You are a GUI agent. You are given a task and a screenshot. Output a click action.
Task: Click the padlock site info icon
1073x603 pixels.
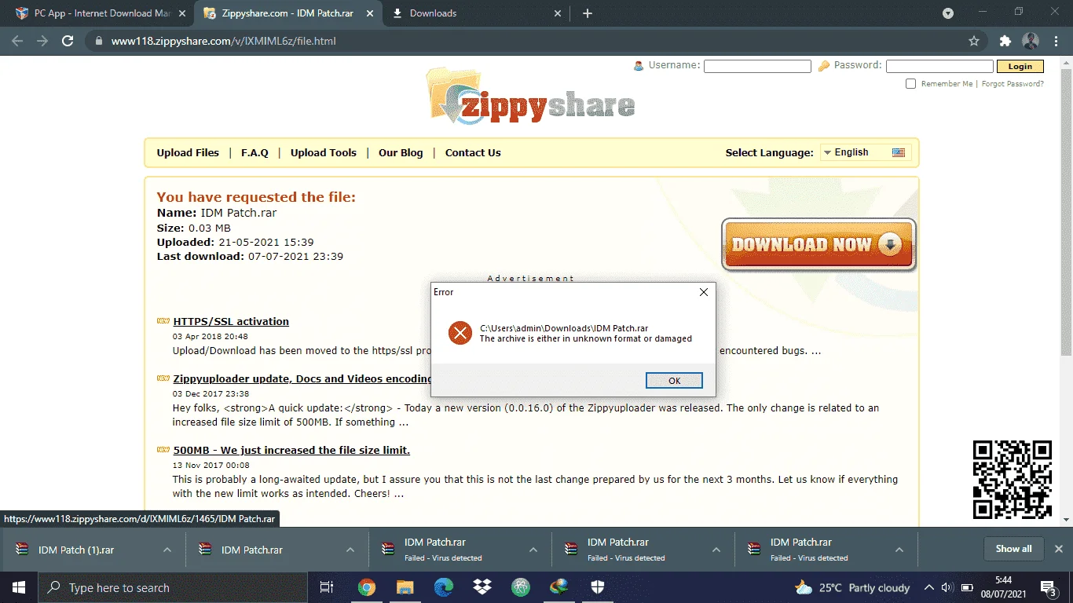(98, 41)
